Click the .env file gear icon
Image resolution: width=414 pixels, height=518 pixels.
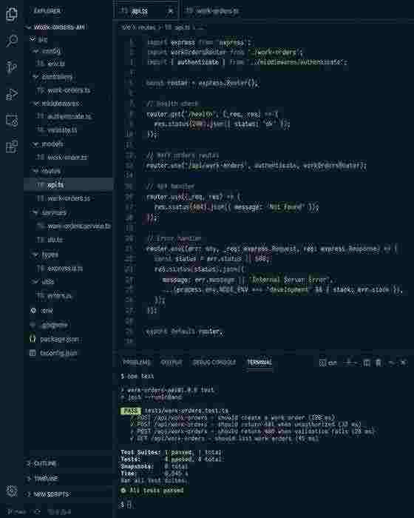click(x=33, y=311)
